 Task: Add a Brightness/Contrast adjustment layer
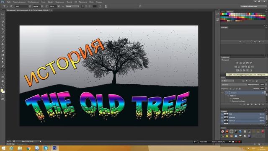point(237,63)
